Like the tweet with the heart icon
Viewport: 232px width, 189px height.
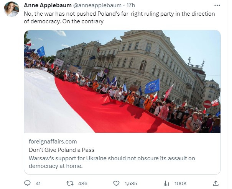tap(116, 183)
